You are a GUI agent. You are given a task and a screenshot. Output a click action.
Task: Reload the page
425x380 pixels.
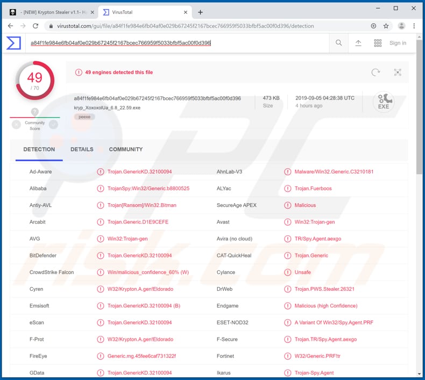coord(36,26)
